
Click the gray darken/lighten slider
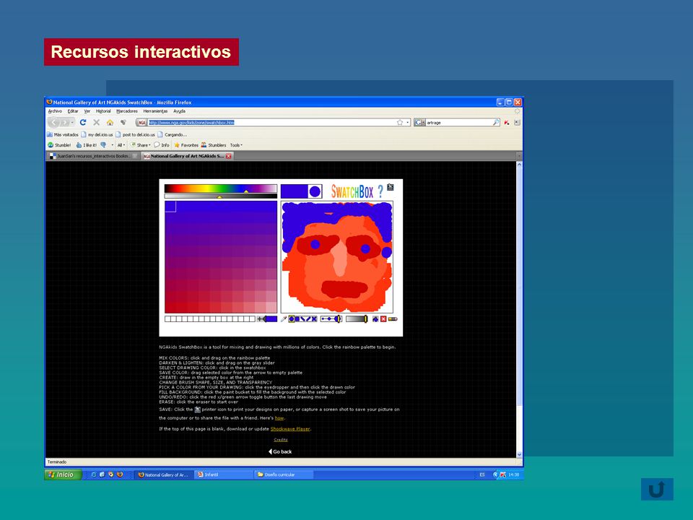point(221,196)
